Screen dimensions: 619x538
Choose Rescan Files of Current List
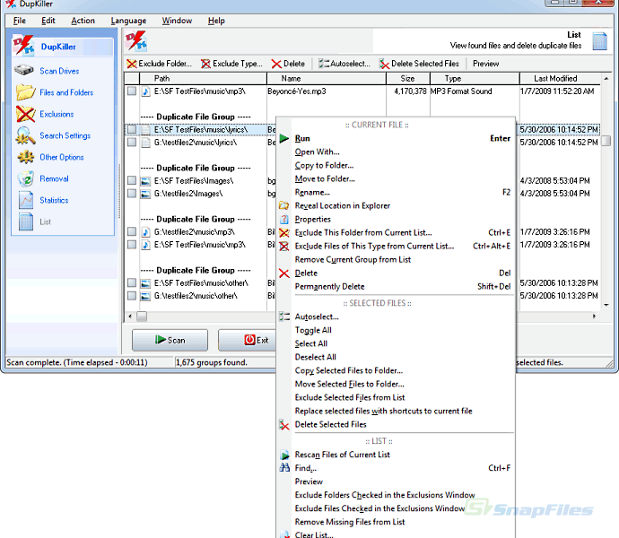tap(396, 455)
